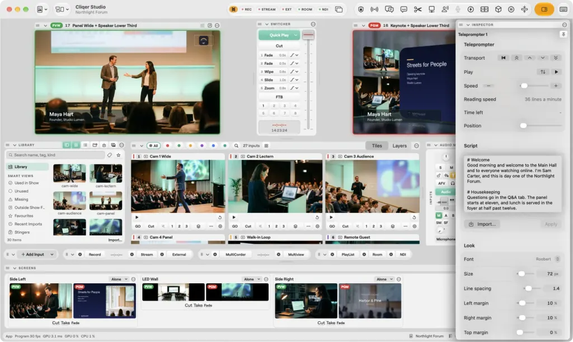Click the MultiCorder button
The width and height of the screenshot is (573, 342).
(x=236, y=254)
